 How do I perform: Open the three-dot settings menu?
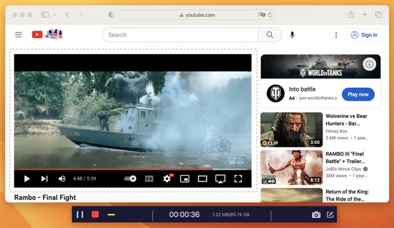[336, 35]
